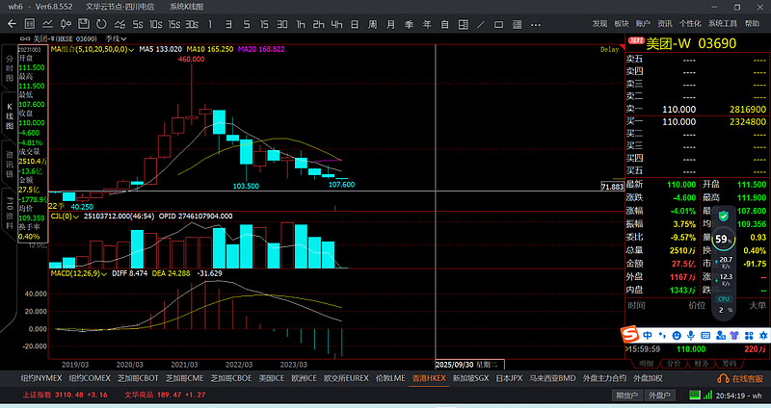This screenshot has width=771, height=408.
Task: Open the 系统工具 menu
Action: tap(723, 23)
